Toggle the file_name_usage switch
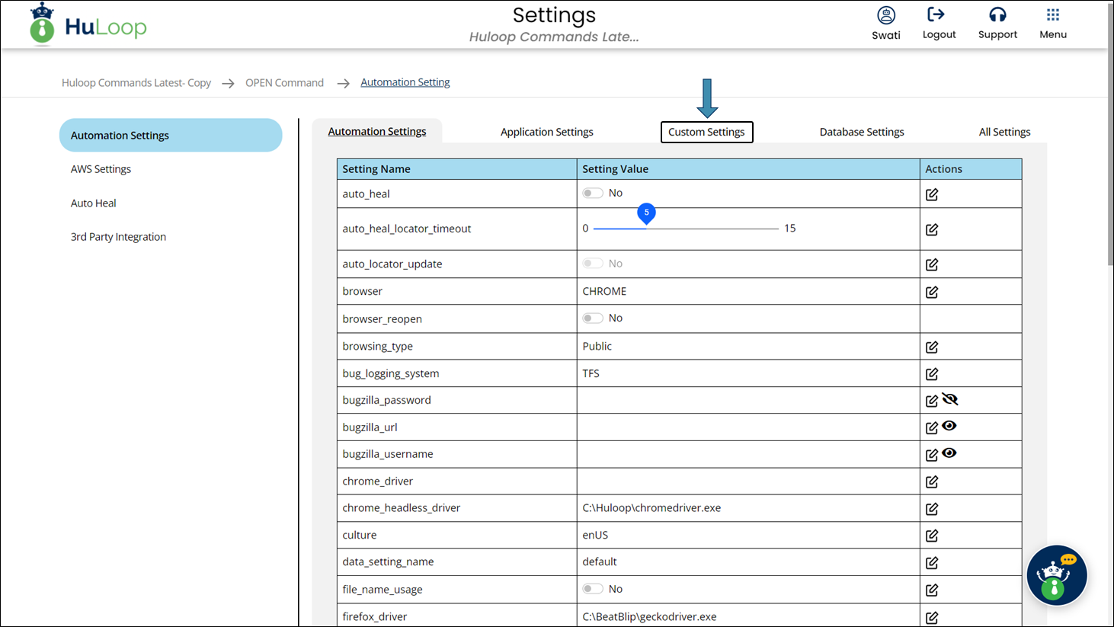This screenshot has width=1114, height=627. tap(593, 588)
